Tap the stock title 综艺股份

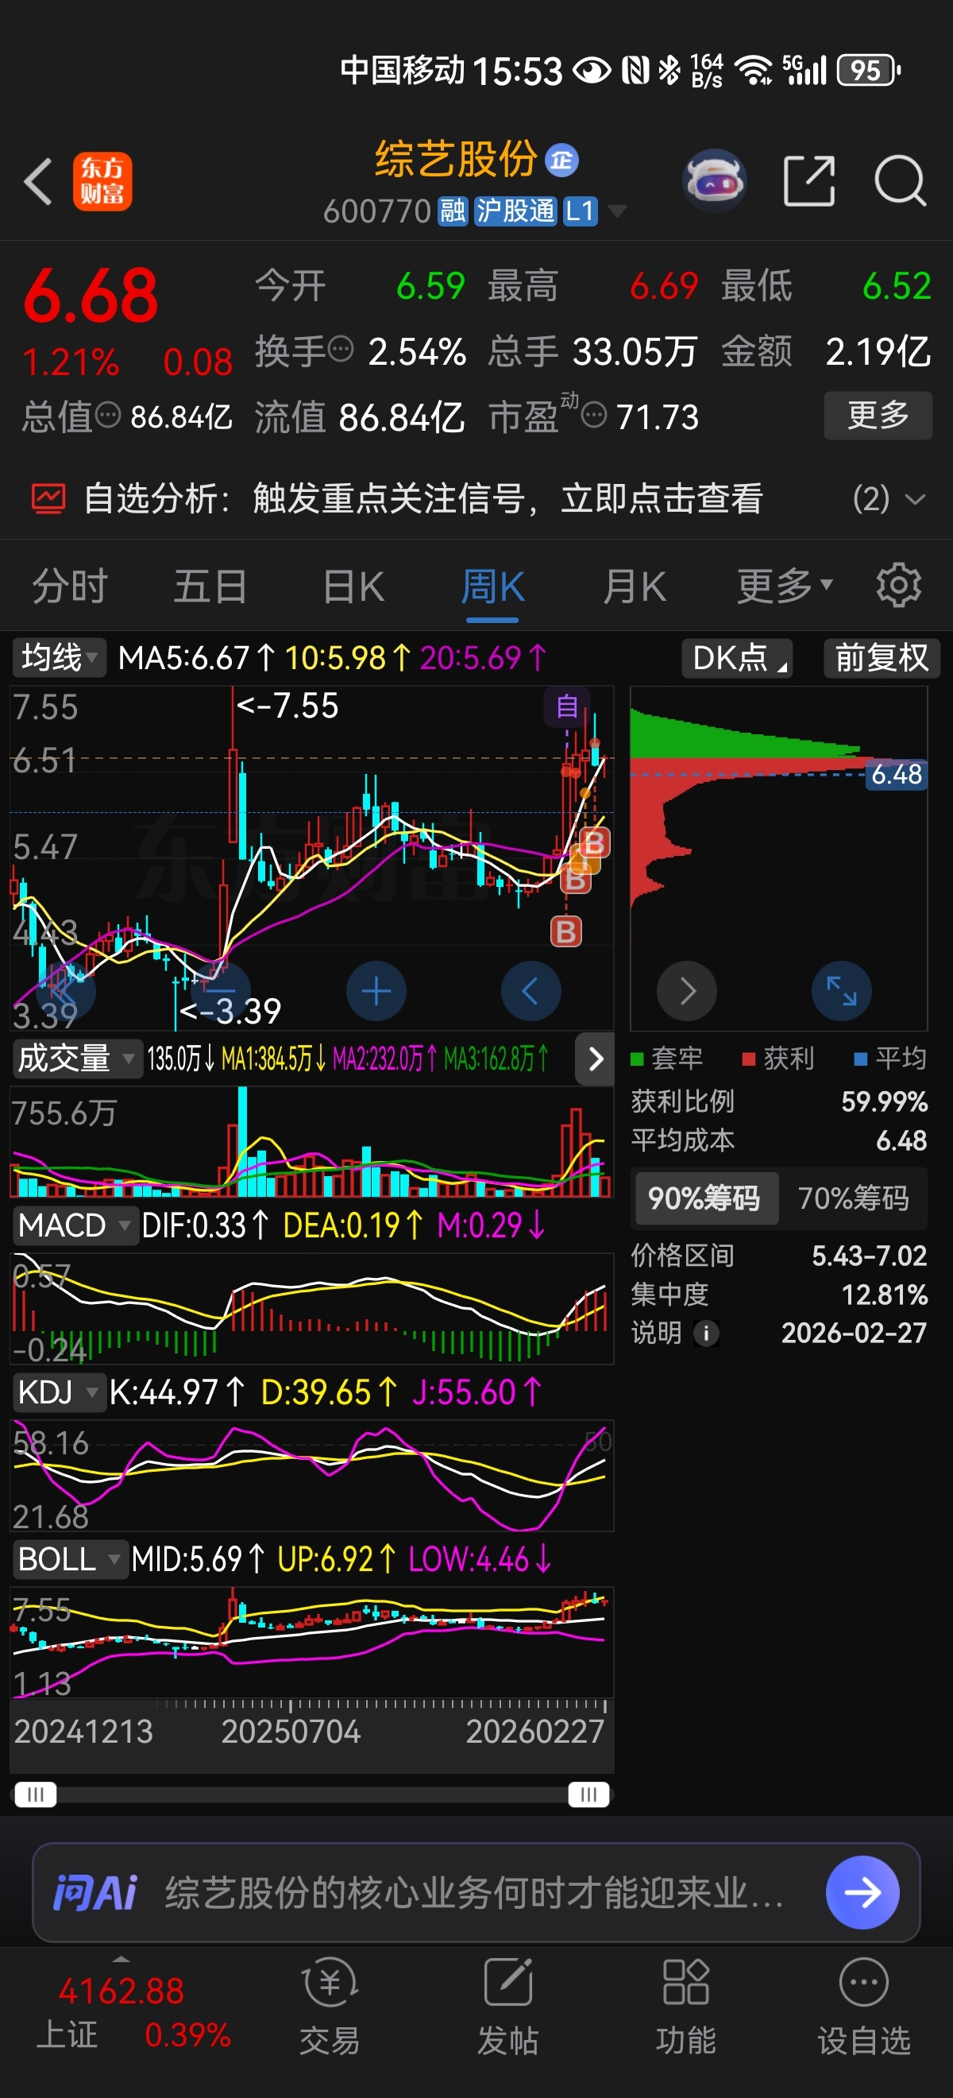456,159
